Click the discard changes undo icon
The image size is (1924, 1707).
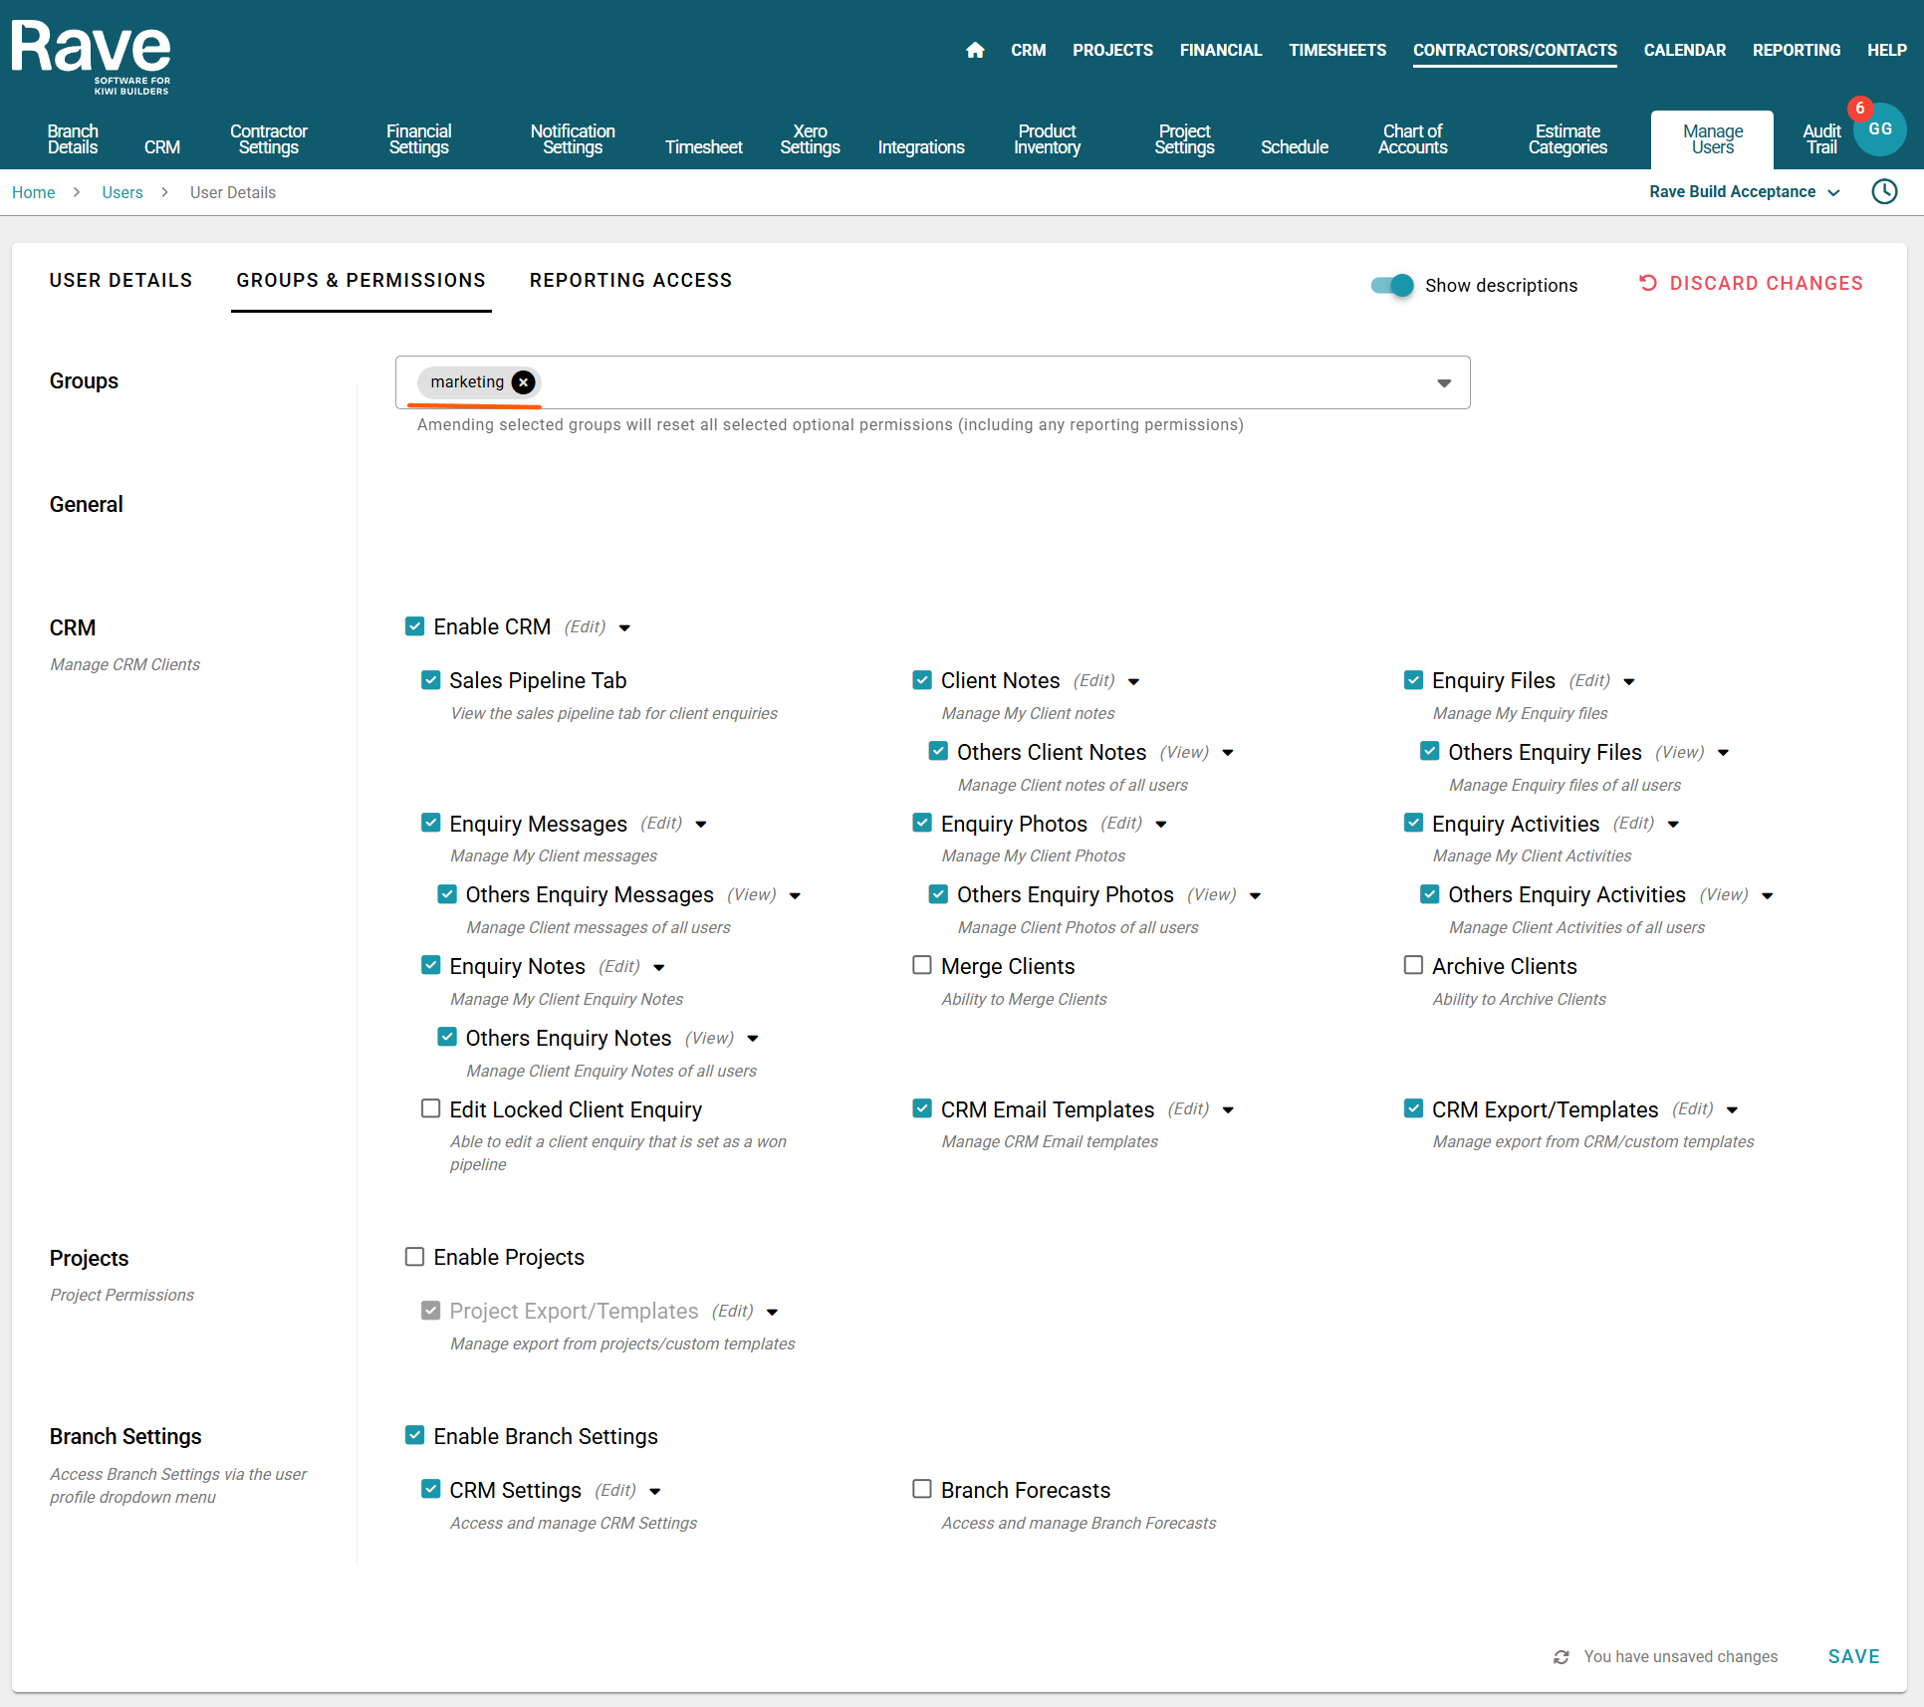(1648, 283)
